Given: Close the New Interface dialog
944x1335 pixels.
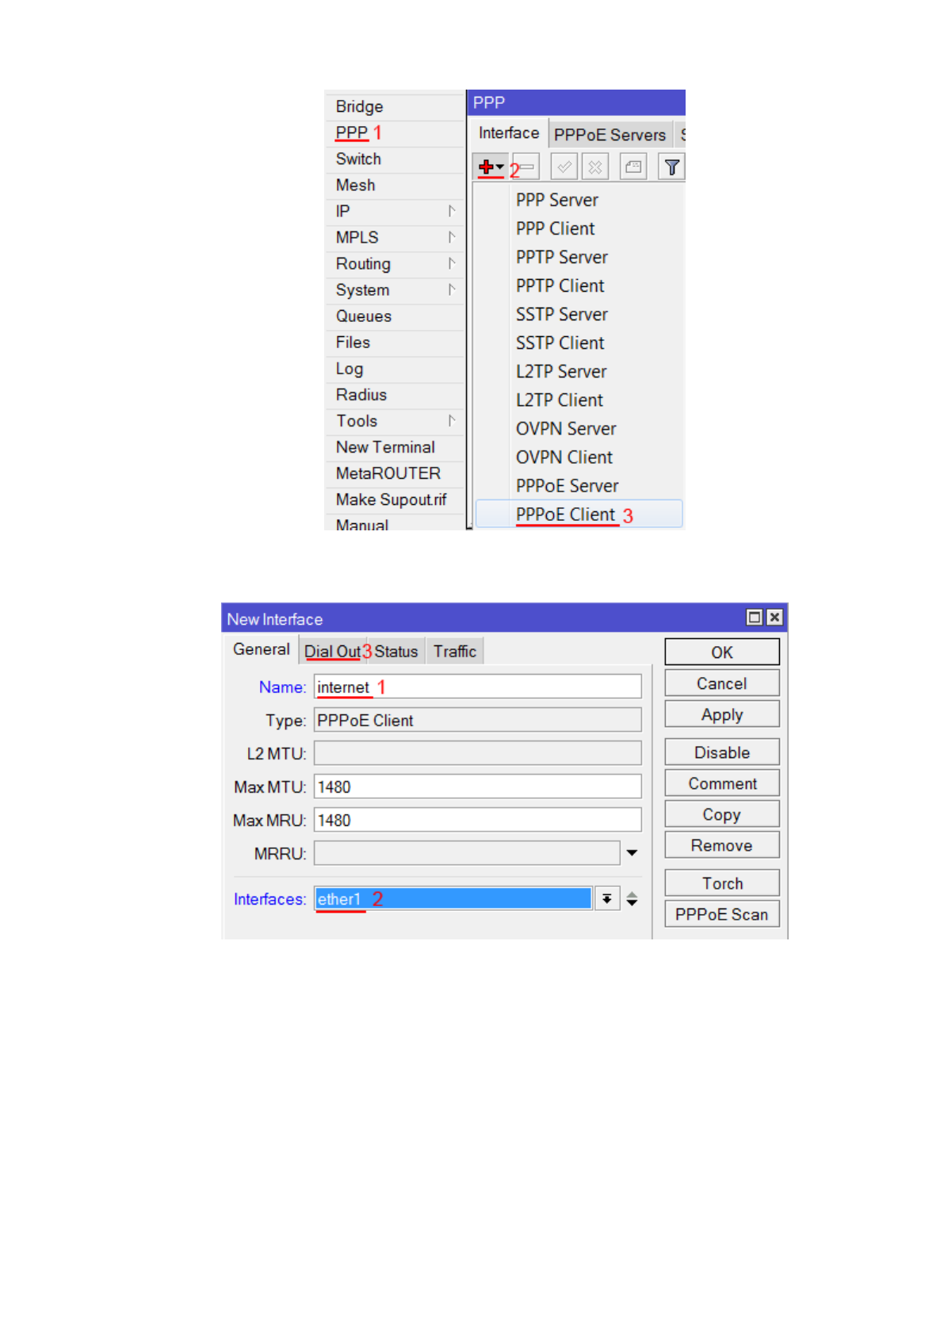Looking at the screenshot, I should tap(774, 617).
